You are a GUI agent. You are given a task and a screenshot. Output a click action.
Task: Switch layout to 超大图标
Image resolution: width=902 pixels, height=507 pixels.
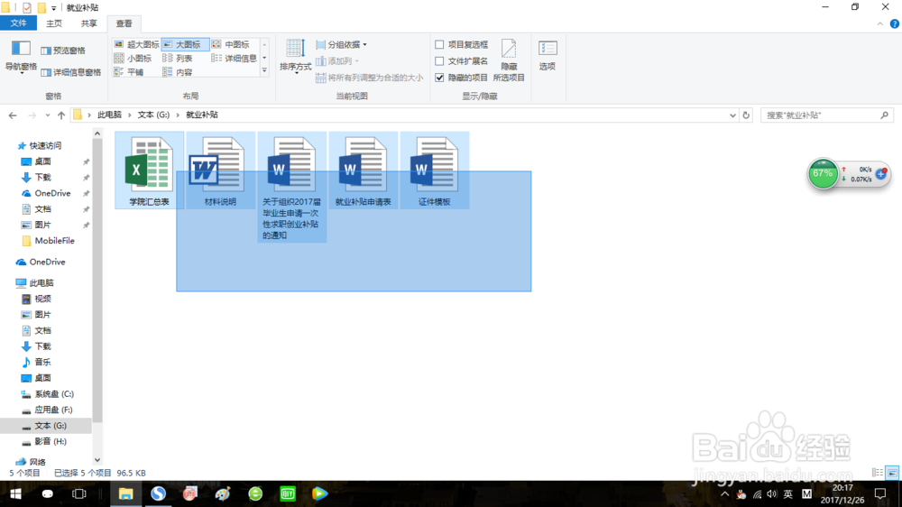point(136,44)
